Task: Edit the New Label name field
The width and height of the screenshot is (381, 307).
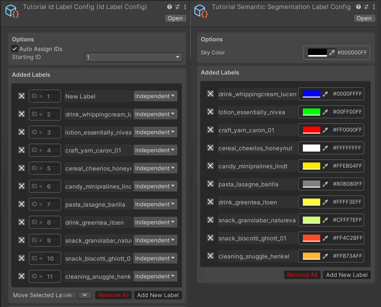Action: [x=98, y=96]
